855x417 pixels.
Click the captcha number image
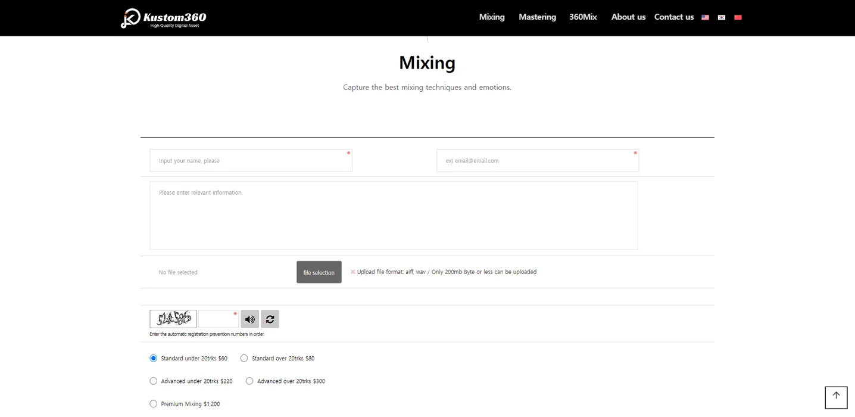point(173,319)
